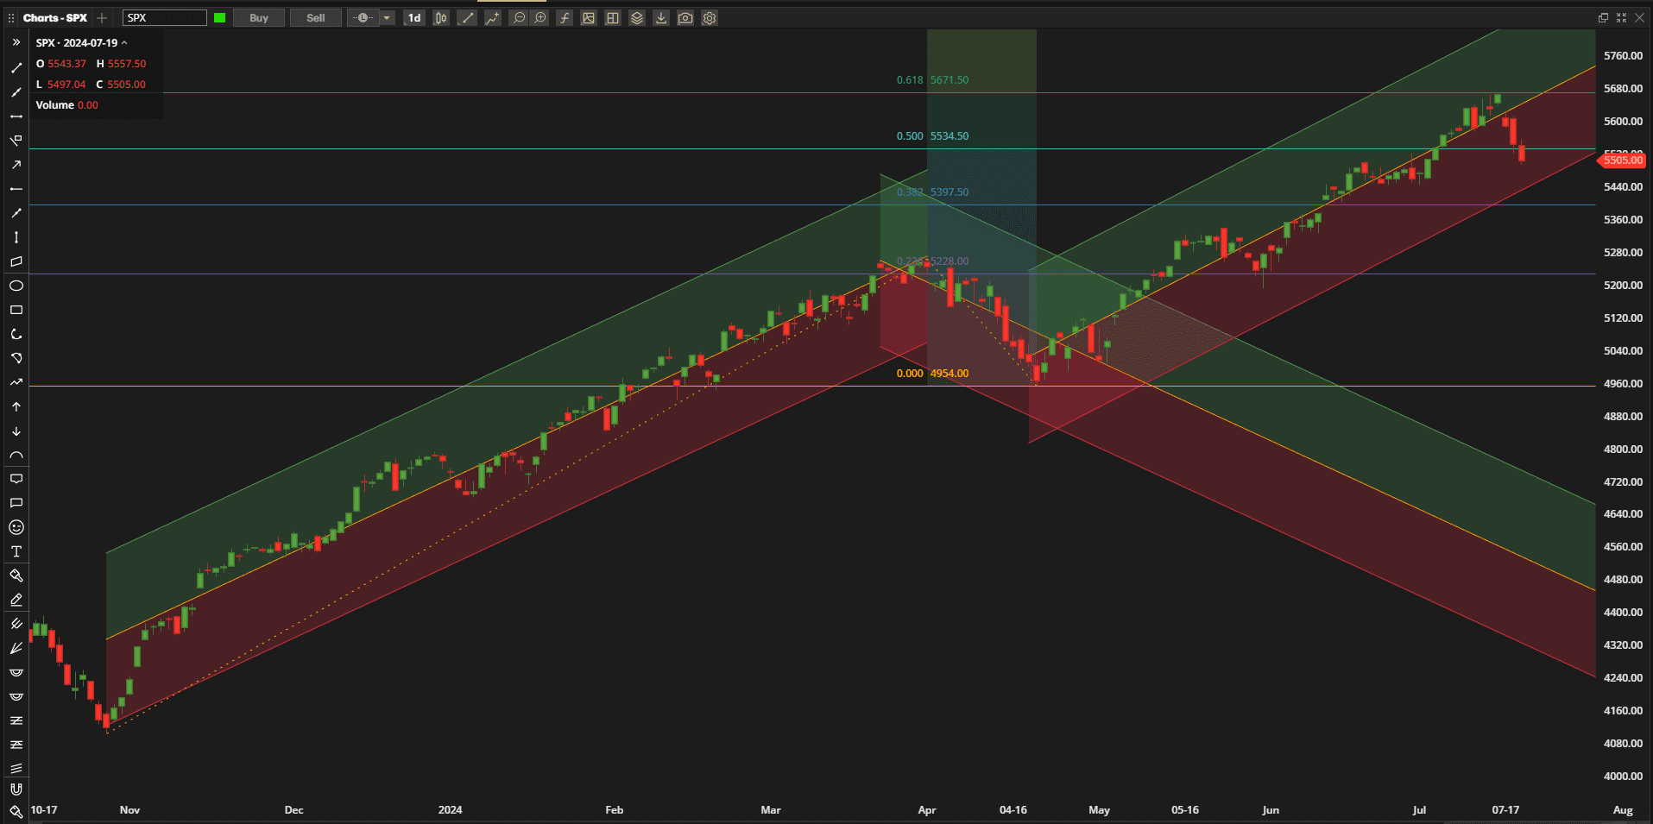Open the dropdown arrow beside clock selector
This screenshot has height=824, width=1653.
[x=387, y=18]
